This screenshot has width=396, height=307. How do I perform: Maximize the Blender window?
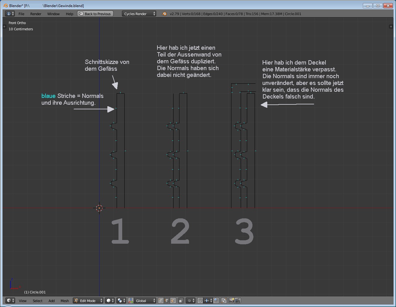tap(378, 6)
